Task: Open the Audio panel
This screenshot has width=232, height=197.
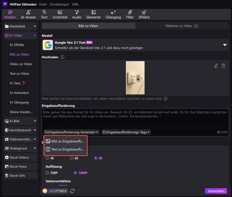Action: point(77,14)
